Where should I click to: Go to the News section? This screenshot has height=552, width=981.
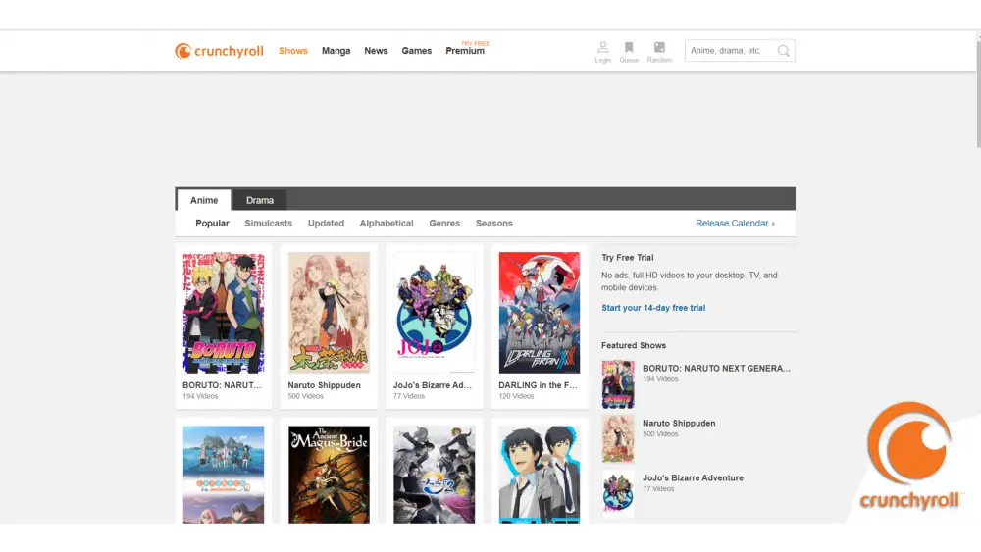(376, 51)
